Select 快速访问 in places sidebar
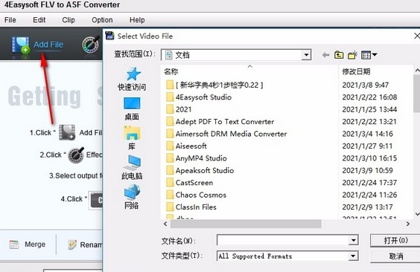This screenshot has height=272, width=420. tap(132, 79)
